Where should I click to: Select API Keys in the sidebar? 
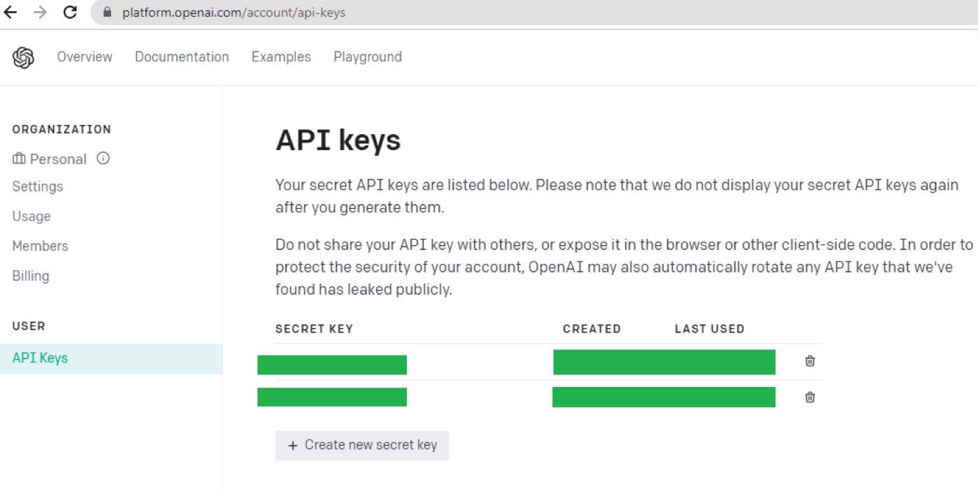pos(111,358)
